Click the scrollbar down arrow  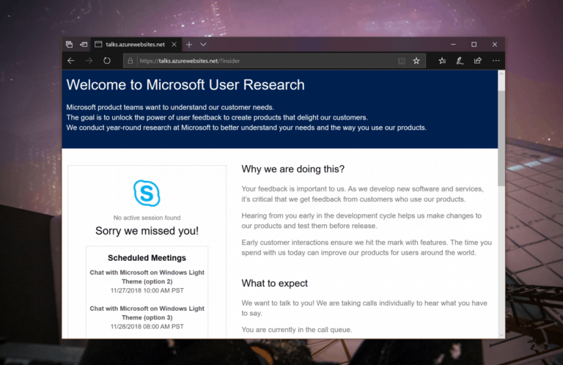tap(501, 335)
